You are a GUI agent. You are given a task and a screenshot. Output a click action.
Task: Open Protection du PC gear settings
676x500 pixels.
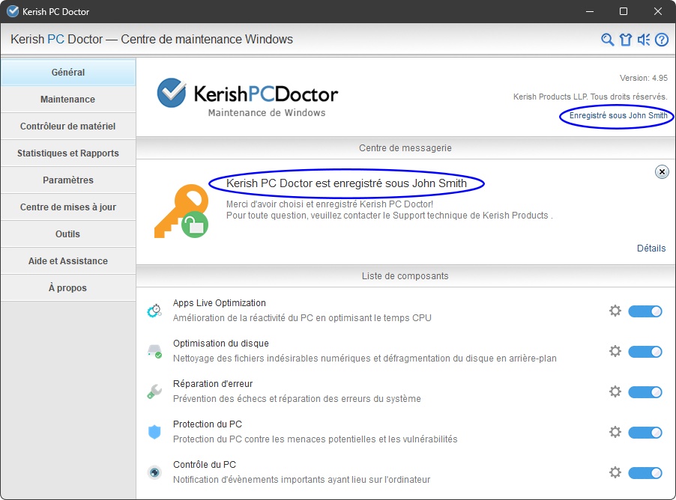coord(615,432)
